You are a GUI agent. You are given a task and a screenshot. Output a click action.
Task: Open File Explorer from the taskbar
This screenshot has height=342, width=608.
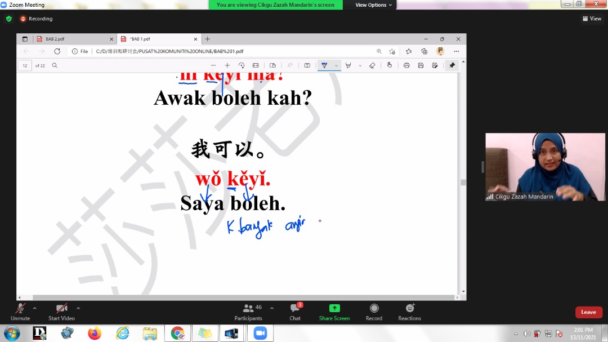[150, 334]
